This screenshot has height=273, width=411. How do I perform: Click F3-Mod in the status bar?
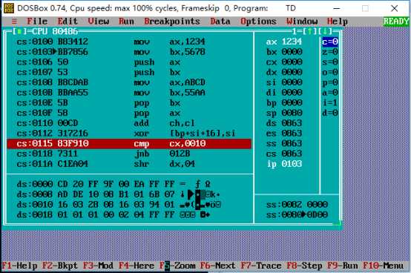(x=98, y=266)
